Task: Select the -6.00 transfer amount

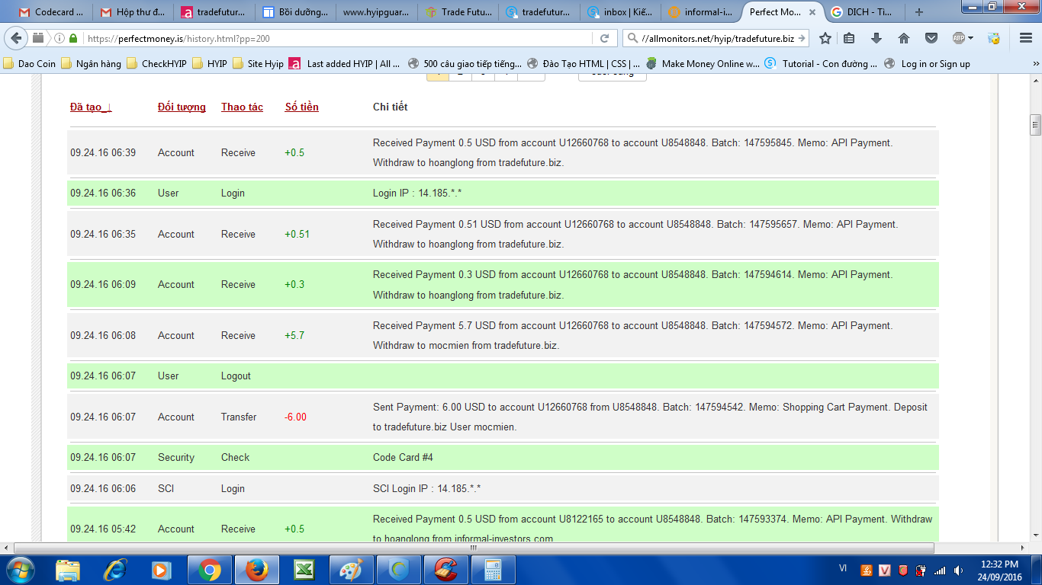Action: pyautogui.click(x=295, y=417)
